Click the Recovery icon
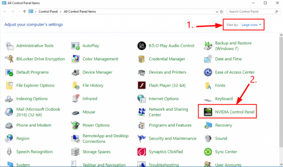This screenshot has width=283, height=167. [x=208, y=125]
